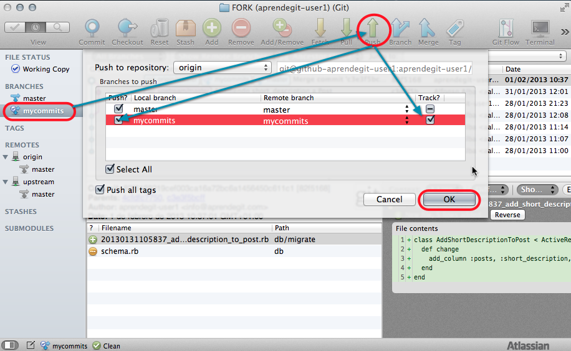Disable the Push all tags option
The height and width of the screenshot is (351, 571).
tap(100, 190)
